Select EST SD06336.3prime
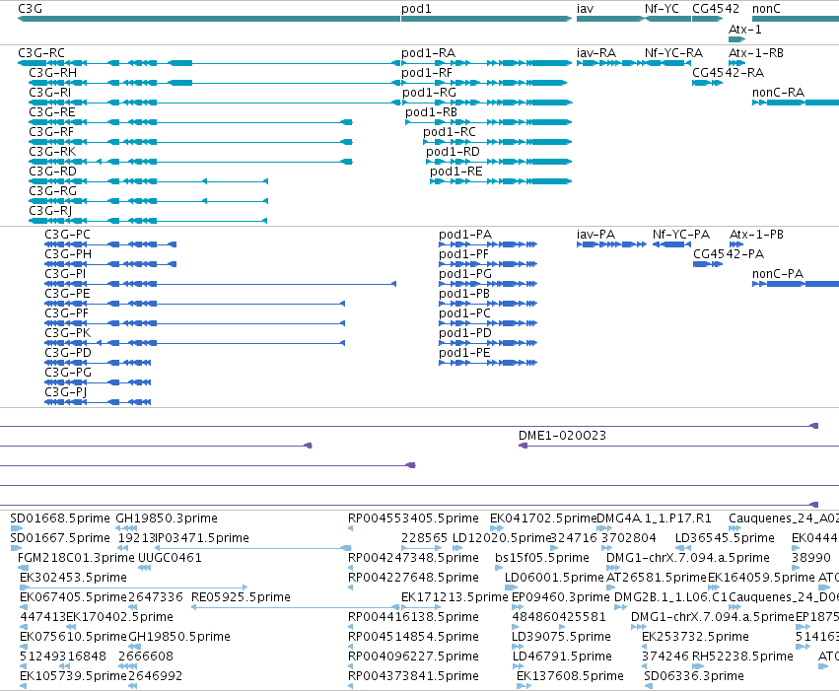This screenshot has width=839, height=691. click(x=648, y=686)
